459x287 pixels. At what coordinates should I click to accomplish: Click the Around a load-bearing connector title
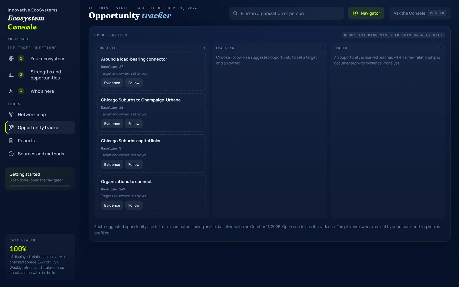tap(134, 59)
